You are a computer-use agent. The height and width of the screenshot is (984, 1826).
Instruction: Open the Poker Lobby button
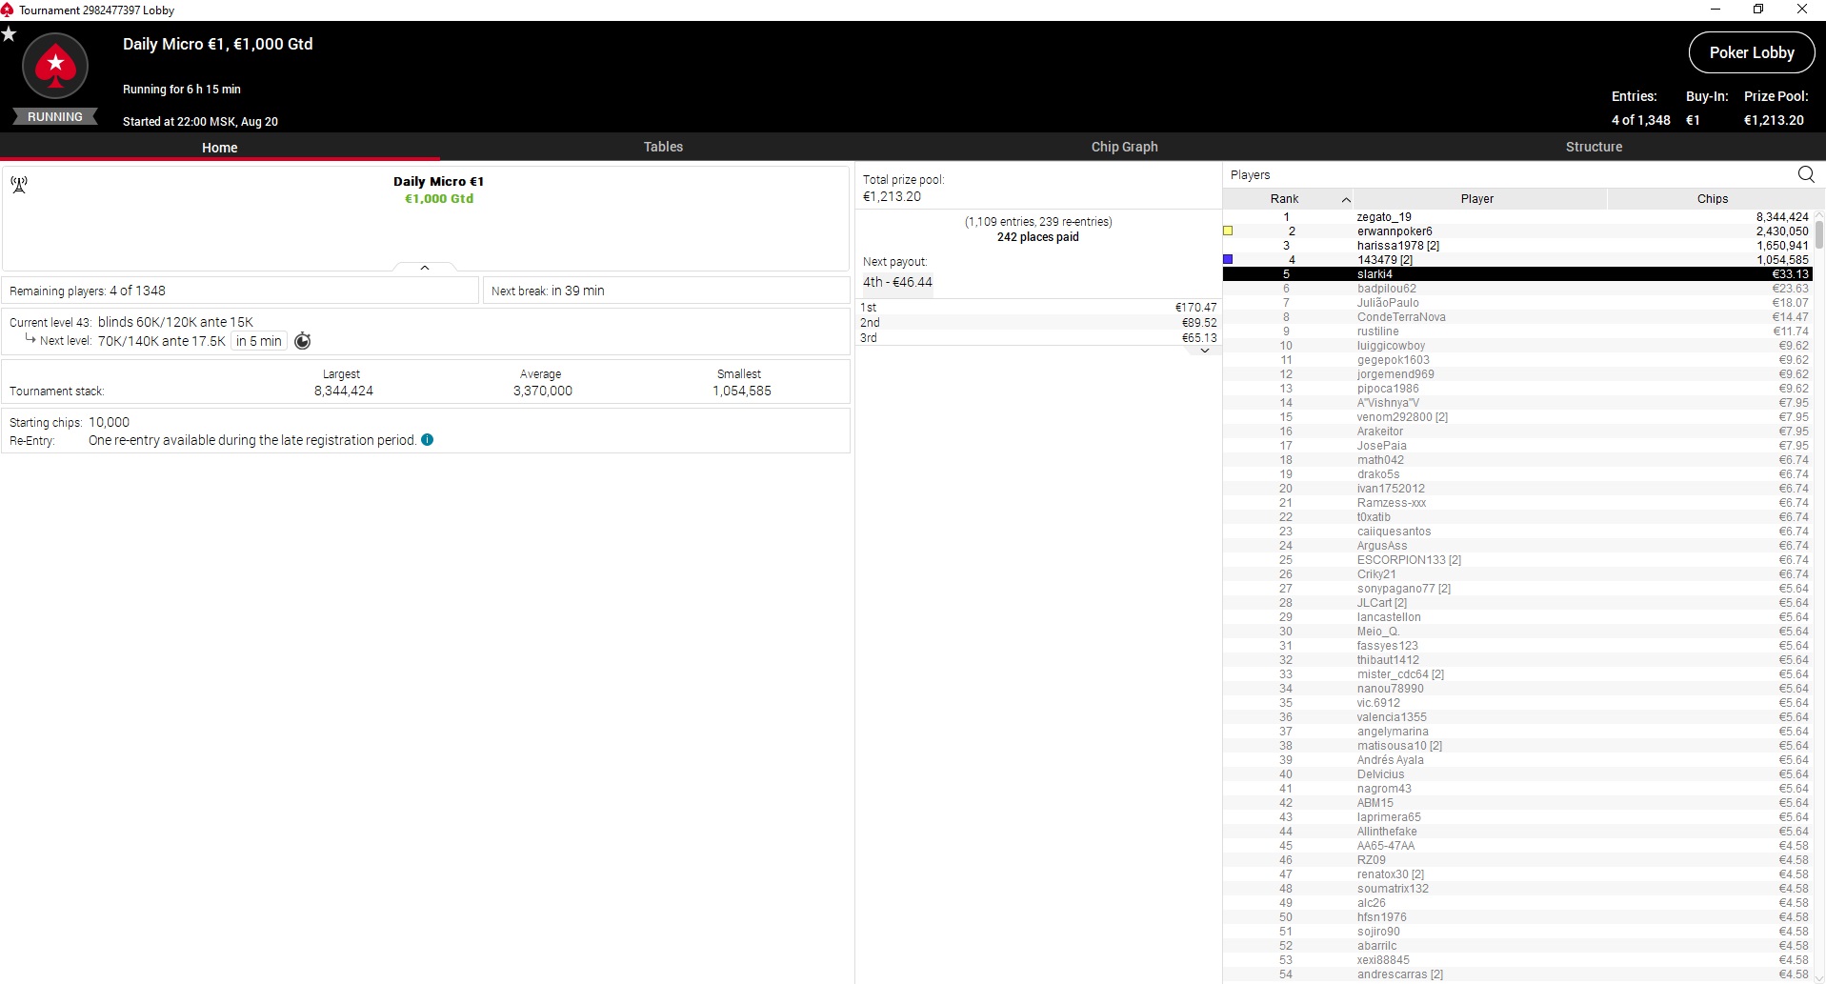[1752, 52]
